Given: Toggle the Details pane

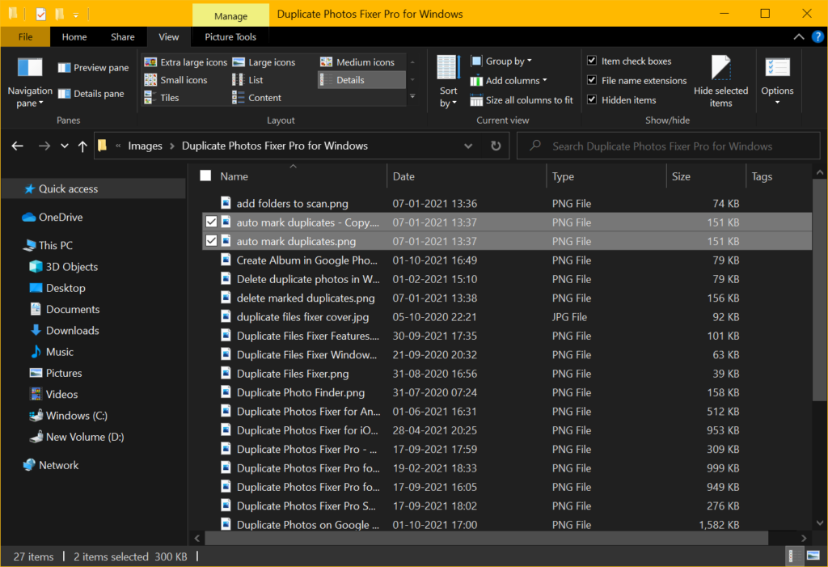Looking at the screenshot, I should click(91, 94).
